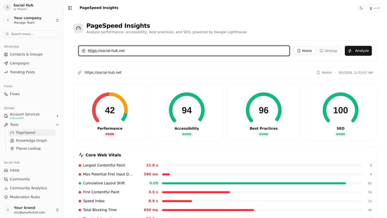Image resolution: width=387 pixels, height=218 pixels.
Task: Click the Campaigns paper plane icon
Action: (x=6, y=63)
